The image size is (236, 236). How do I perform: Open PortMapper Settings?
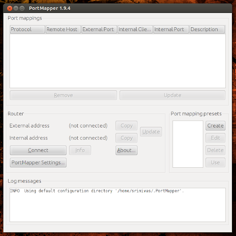pyautogui.click(x=38, y=163)
